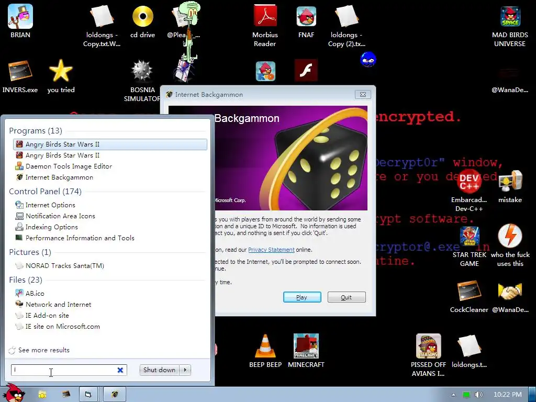Open MAD BIRDS UNIVERSE desktop icon
Image resolution: width=536 pixels, height=402 pixels.
click(x=510, y=26)
